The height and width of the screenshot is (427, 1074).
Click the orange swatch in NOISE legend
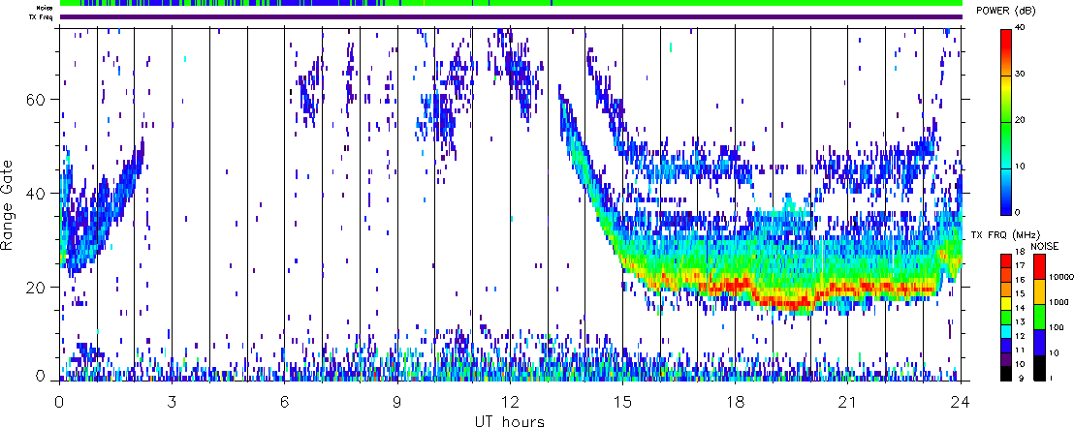[x=1039, y=292]
